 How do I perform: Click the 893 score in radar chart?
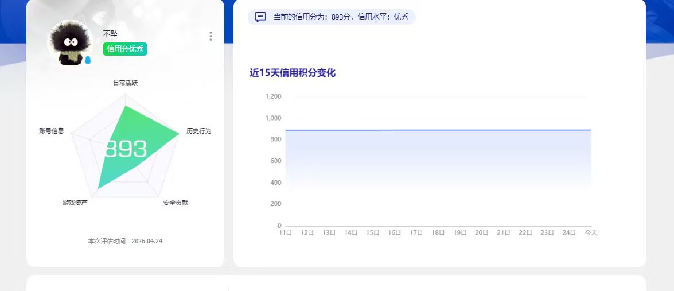pyautogui.click(x=126, y=149)
